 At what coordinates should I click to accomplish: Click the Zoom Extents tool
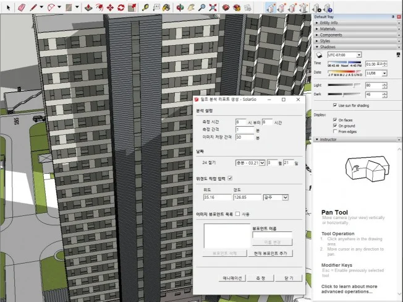pyautogui.click(x=213, y=8)
